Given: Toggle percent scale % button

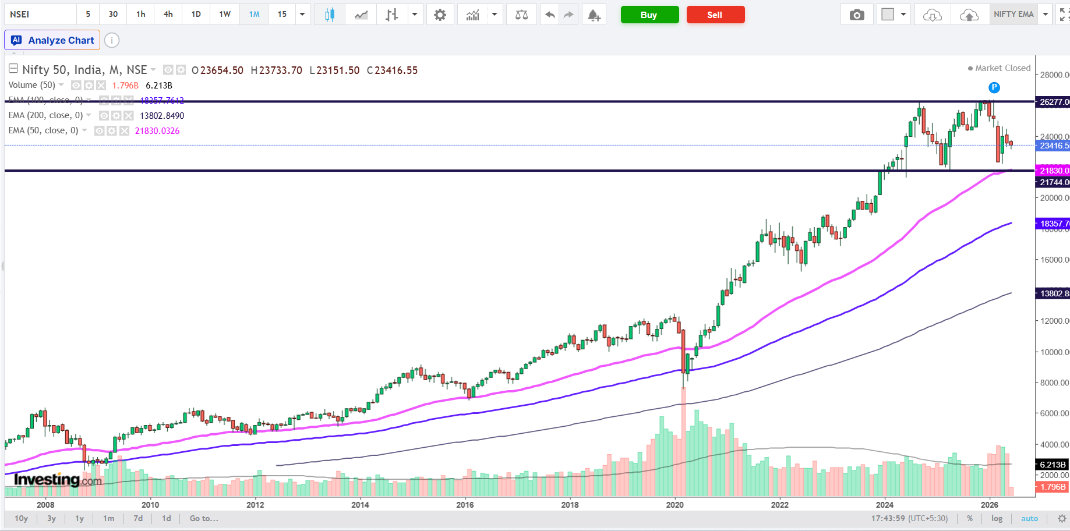Looking at the screenshot, I should point(970,518).
